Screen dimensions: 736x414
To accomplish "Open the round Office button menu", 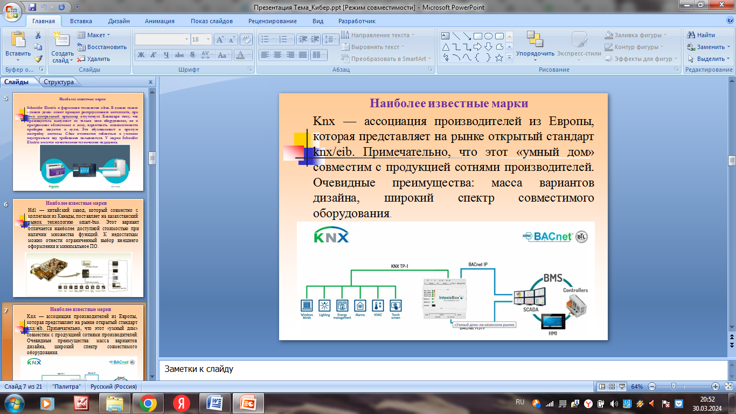I will 12,11.
